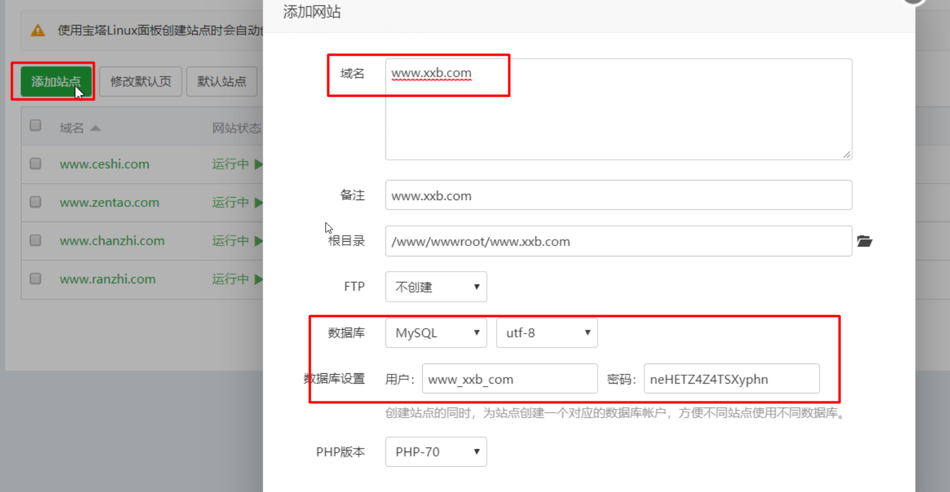Click the database password field
950x492 pixels.
coord(731,379)
